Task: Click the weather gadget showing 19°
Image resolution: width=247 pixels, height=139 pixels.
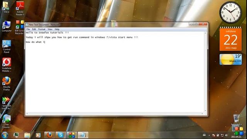Action: tap(231, 59)
